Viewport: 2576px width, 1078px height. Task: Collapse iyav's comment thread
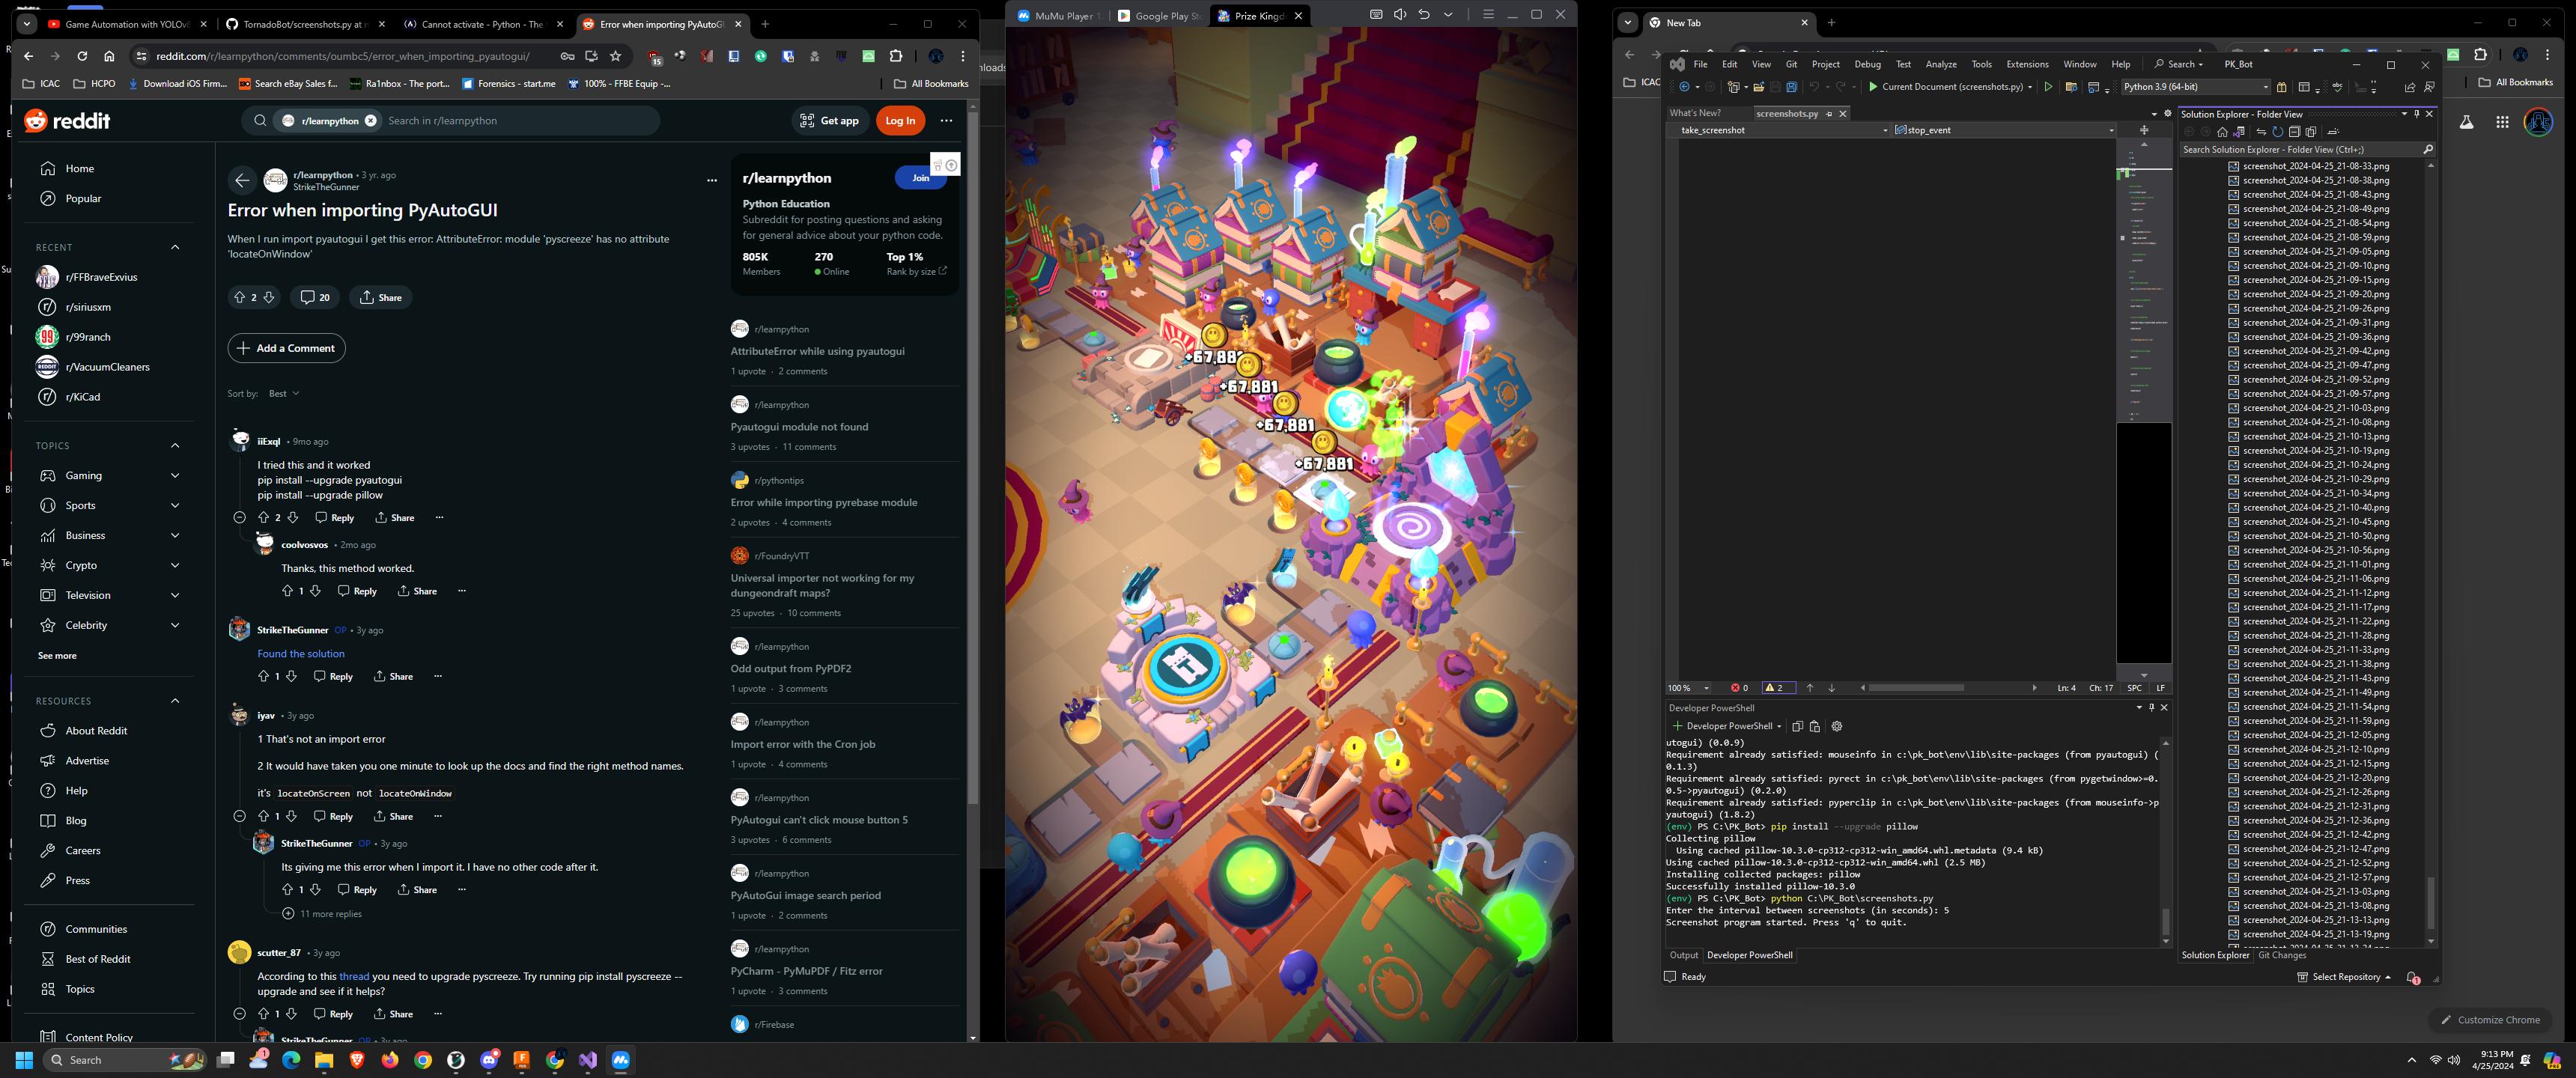tap(239, 817)
